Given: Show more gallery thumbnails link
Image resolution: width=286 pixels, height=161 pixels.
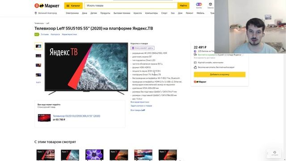Looking at the screenshot, I should (x=38, y=82).
